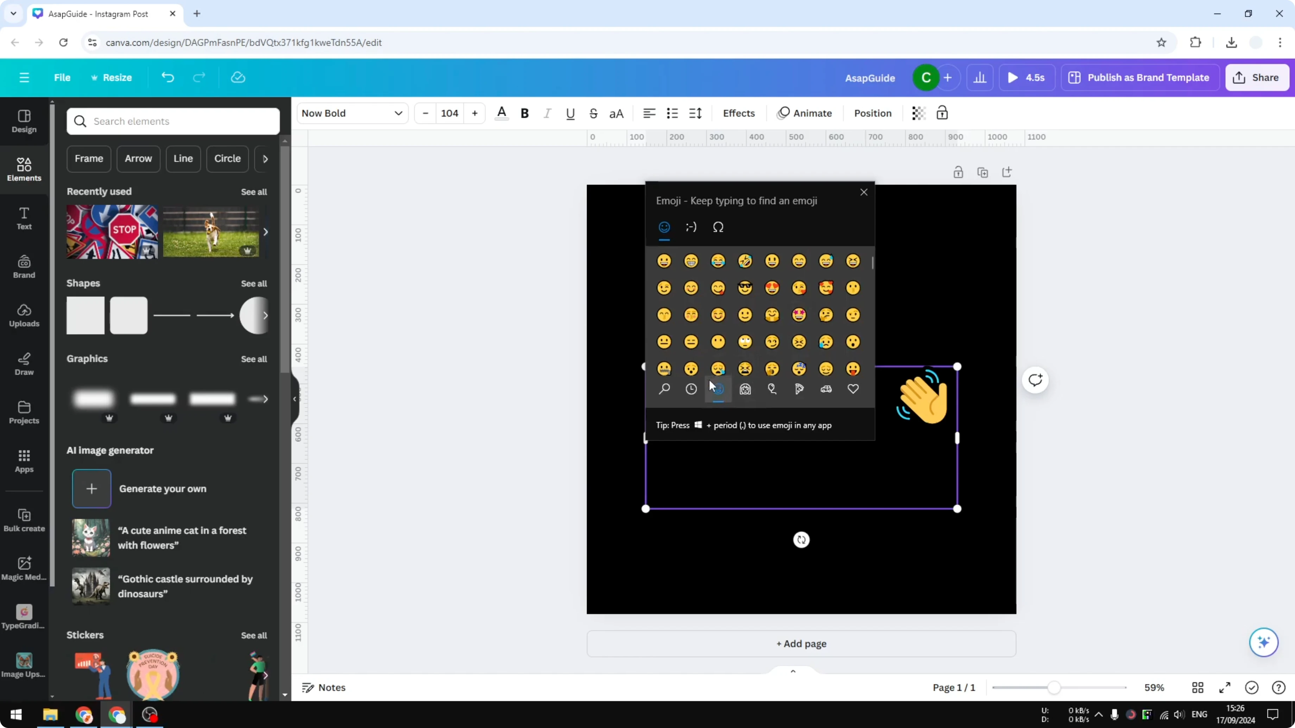This screenshot has width=1295, height=728.
Task: Toggle italic formatting
Action: coord(547,113)
